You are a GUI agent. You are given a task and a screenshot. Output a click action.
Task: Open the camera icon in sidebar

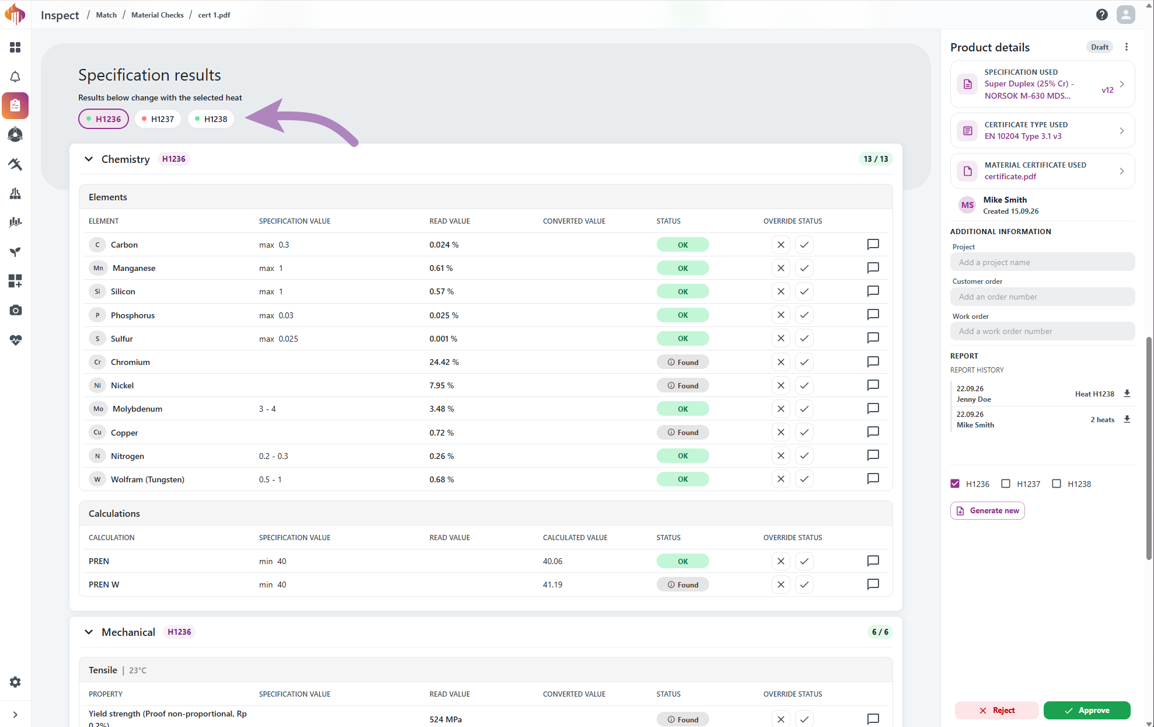15,310
